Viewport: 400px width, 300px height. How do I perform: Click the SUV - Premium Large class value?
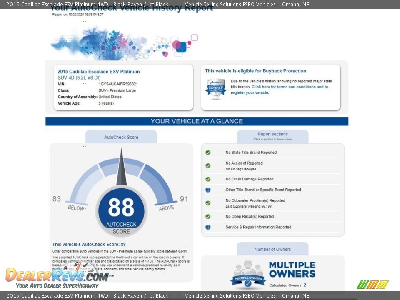point(117,90)
